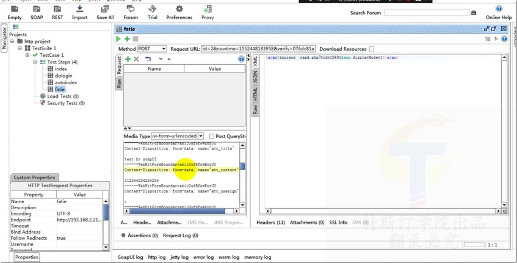Image resolution: width=517 pixels, height=263 pixels.
Task: Click the Properties button at bottom-left
Action: tap(27, 257)
